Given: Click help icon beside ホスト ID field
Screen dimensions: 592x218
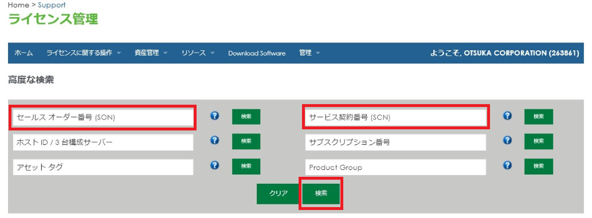Looking at the screenshot, I should click(214, 140).
